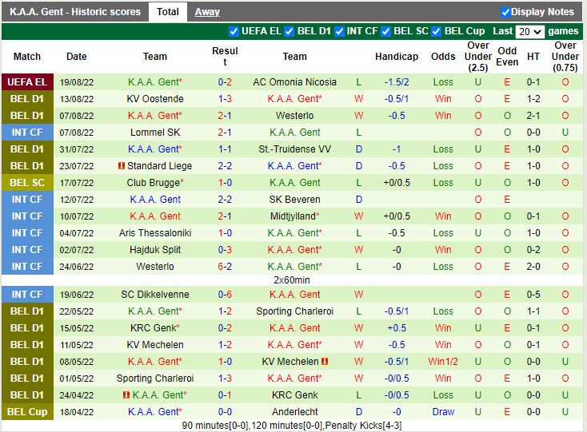Click the Draw odds cell for Anderlecht match
587x432 pixels.
click(443, 411)
